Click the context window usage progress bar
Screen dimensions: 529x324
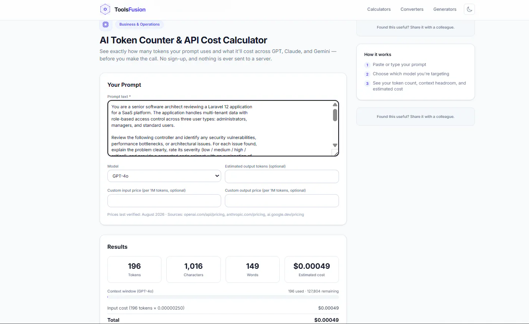tap(223, 297)
